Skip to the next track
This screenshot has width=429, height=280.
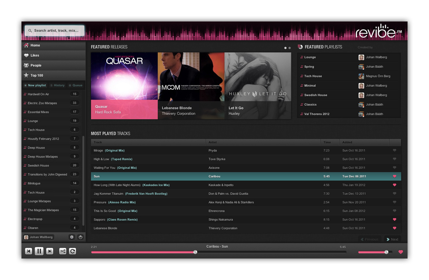pyautogui.click(x=49, y=251)
